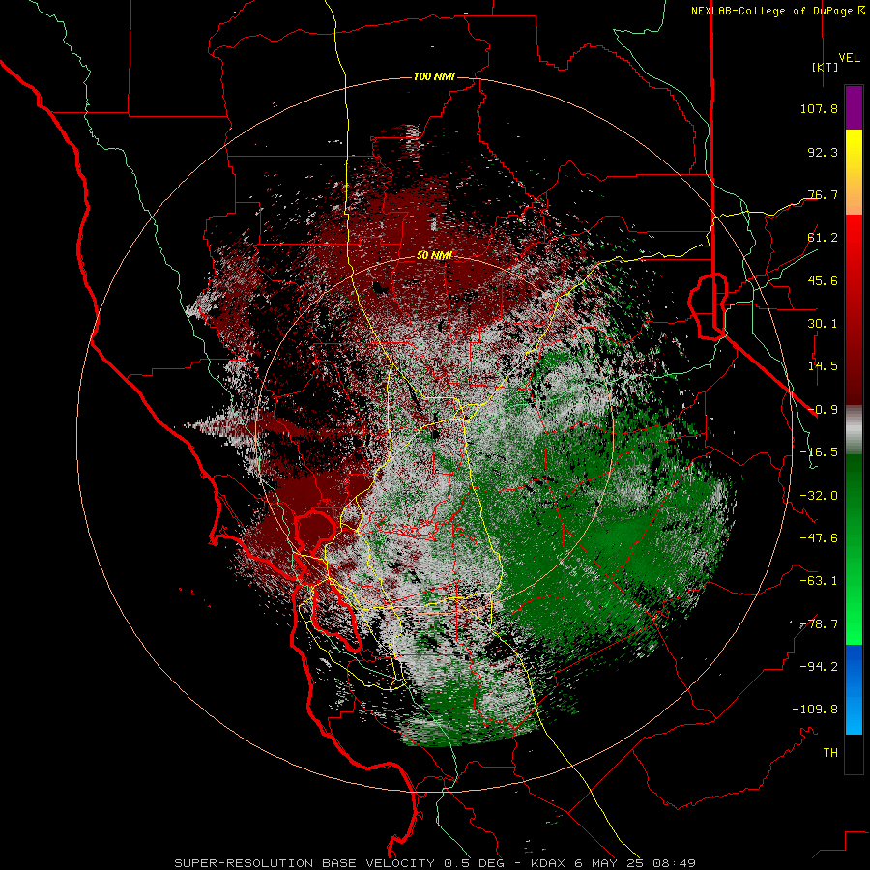Click the purple segment of color bar
Viewport: 870px width, 870px height.
854,107
